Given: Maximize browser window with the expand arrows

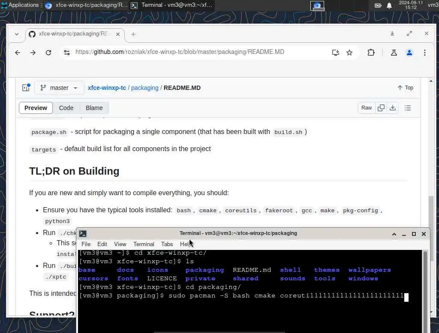Looking at the screenshot, I should (x=409, y=33).
